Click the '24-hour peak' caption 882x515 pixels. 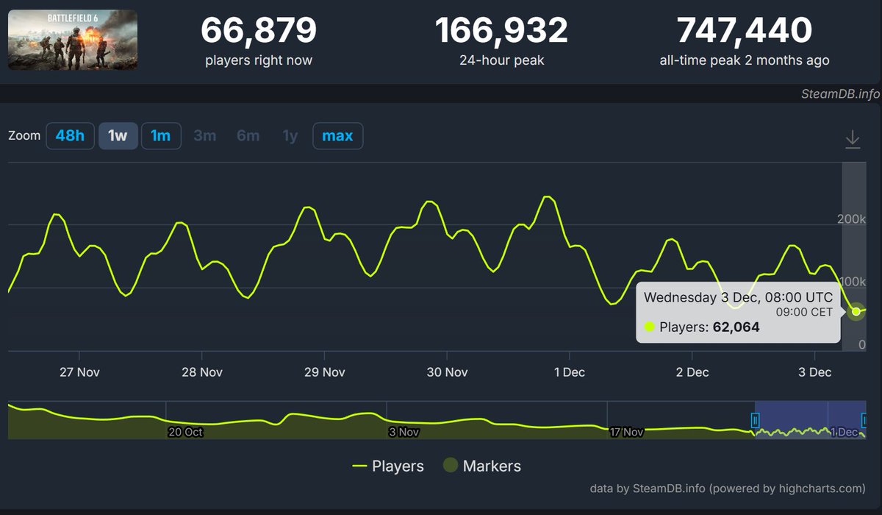point(502,60)
